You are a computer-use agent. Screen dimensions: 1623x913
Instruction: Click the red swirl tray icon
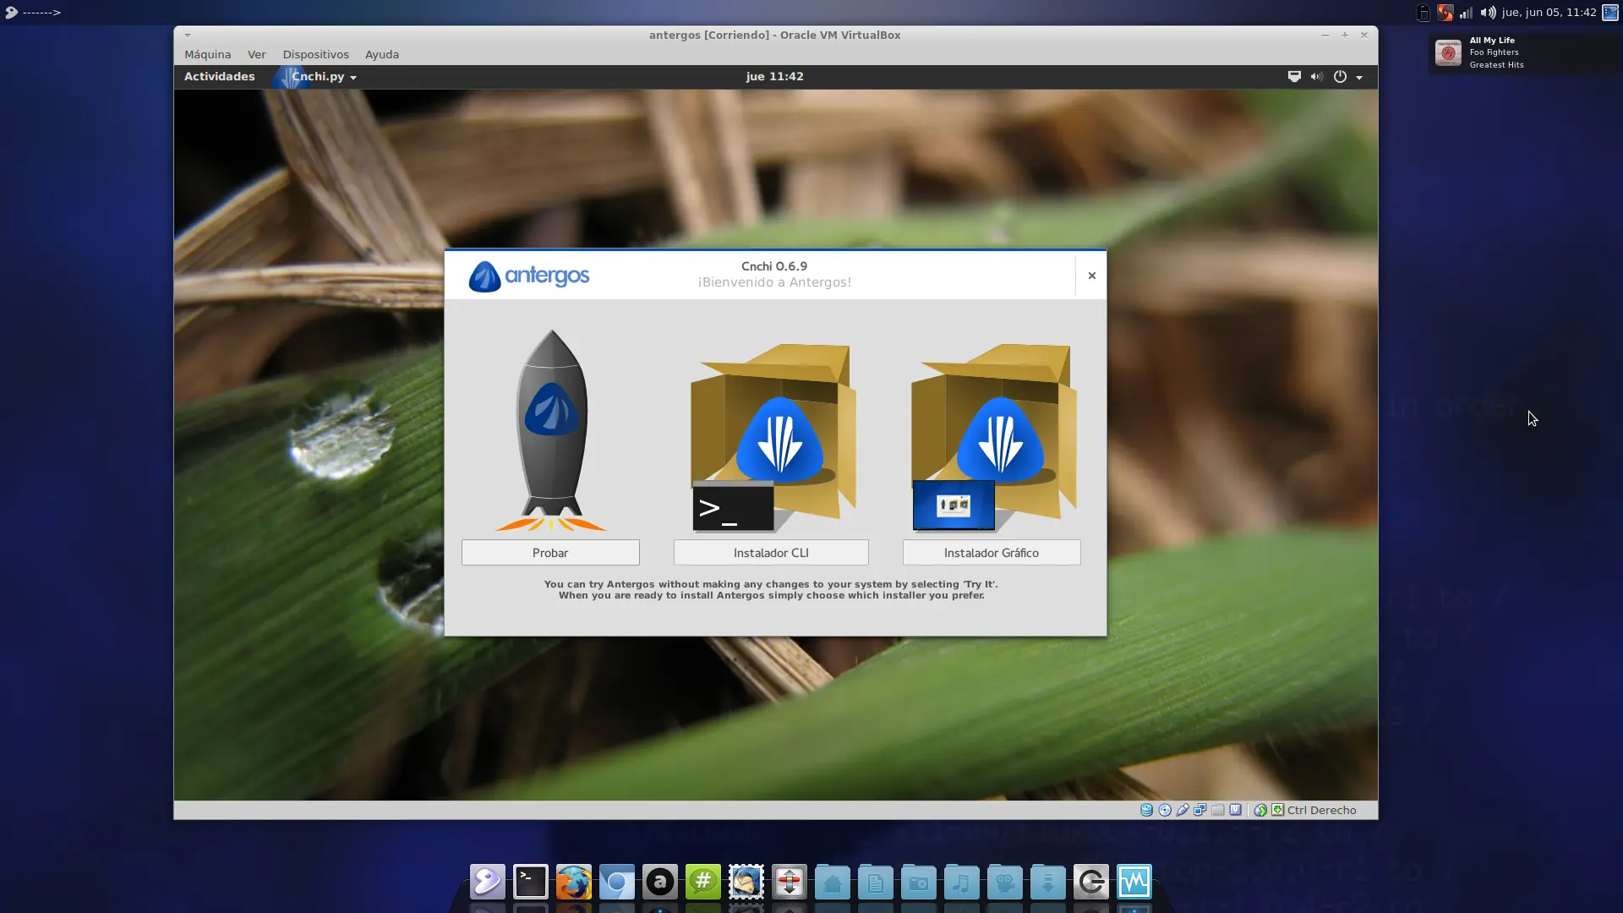pyautogui.click(x=1445, y=13)
